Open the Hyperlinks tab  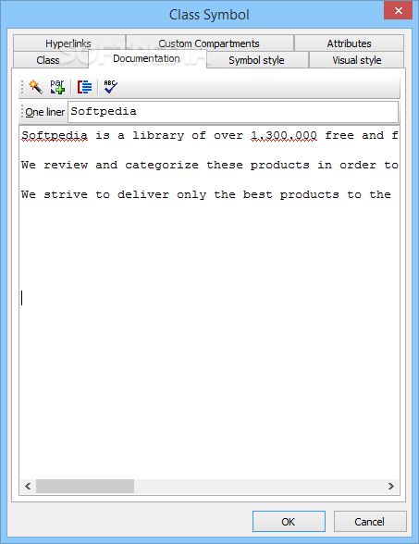coord(68,43)
